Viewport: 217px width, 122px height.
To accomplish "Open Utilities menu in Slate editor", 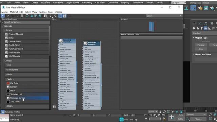I will 58,12.
